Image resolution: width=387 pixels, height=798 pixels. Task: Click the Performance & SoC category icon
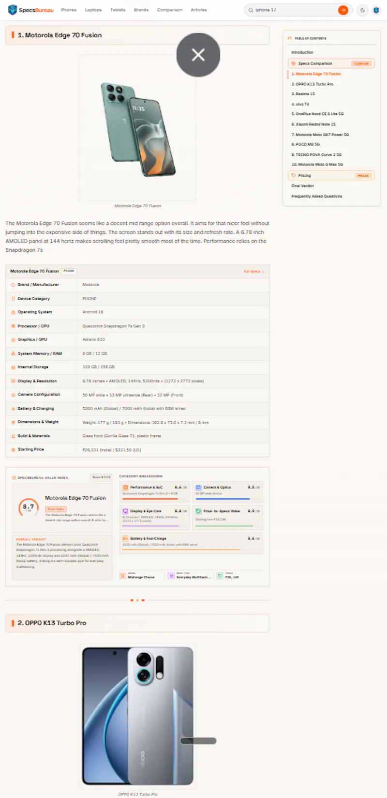(125, 487)
